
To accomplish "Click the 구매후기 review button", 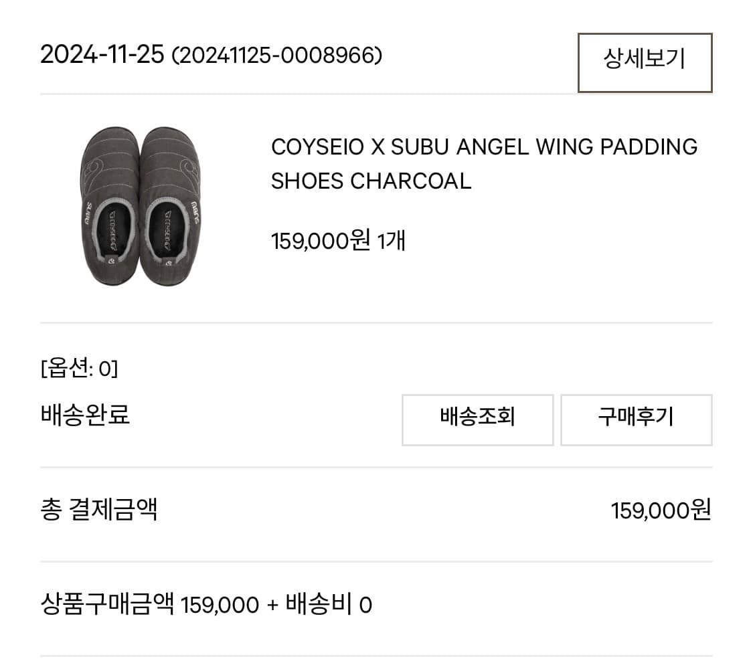I will click(x=636, y=419).
